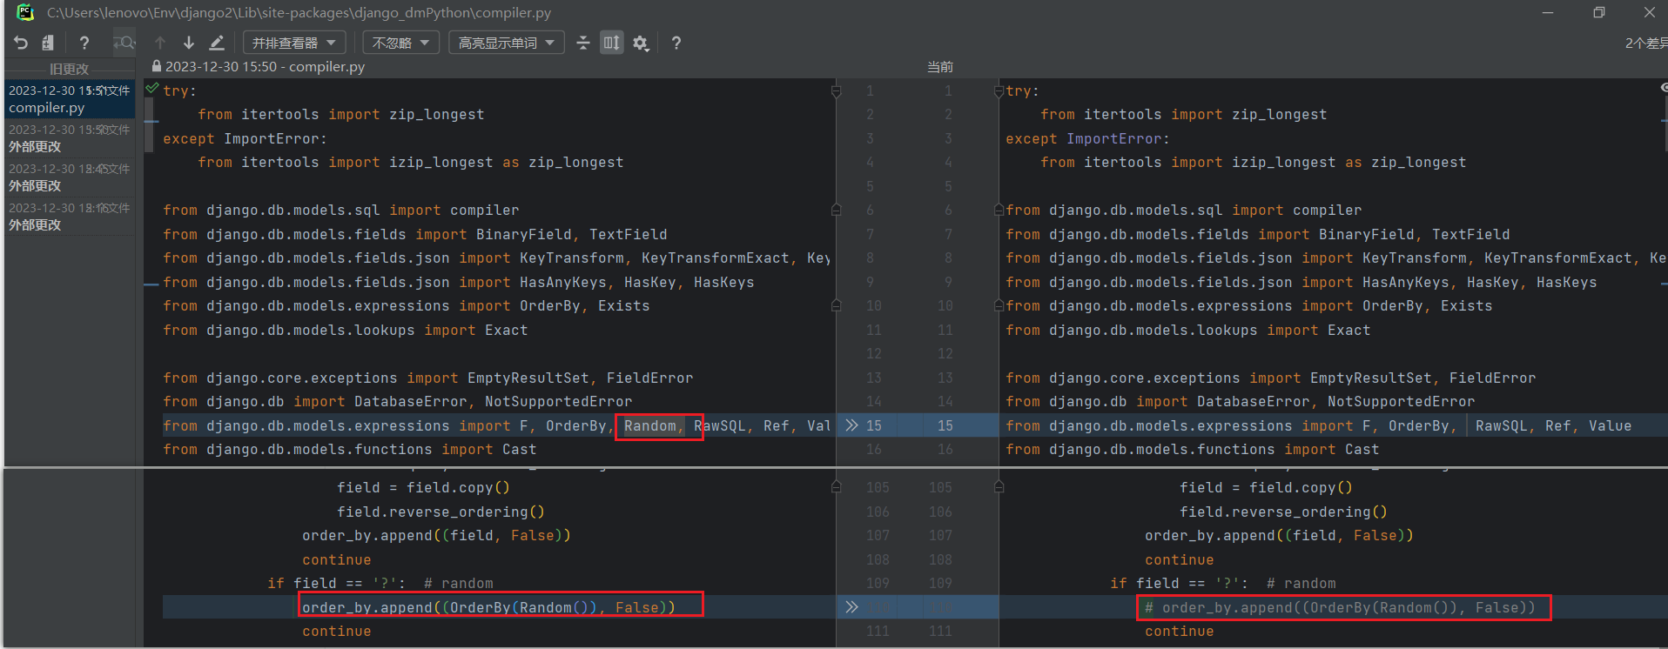Click the pencil Jump to Source icon
Image resolution: width=1668 pixels, height=649 pixels.
pyautogui.click(x=217, y=43)
